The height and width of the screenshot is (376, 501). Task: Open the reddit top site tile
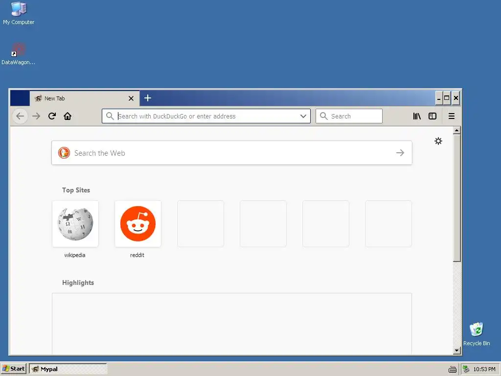[138, 224]
